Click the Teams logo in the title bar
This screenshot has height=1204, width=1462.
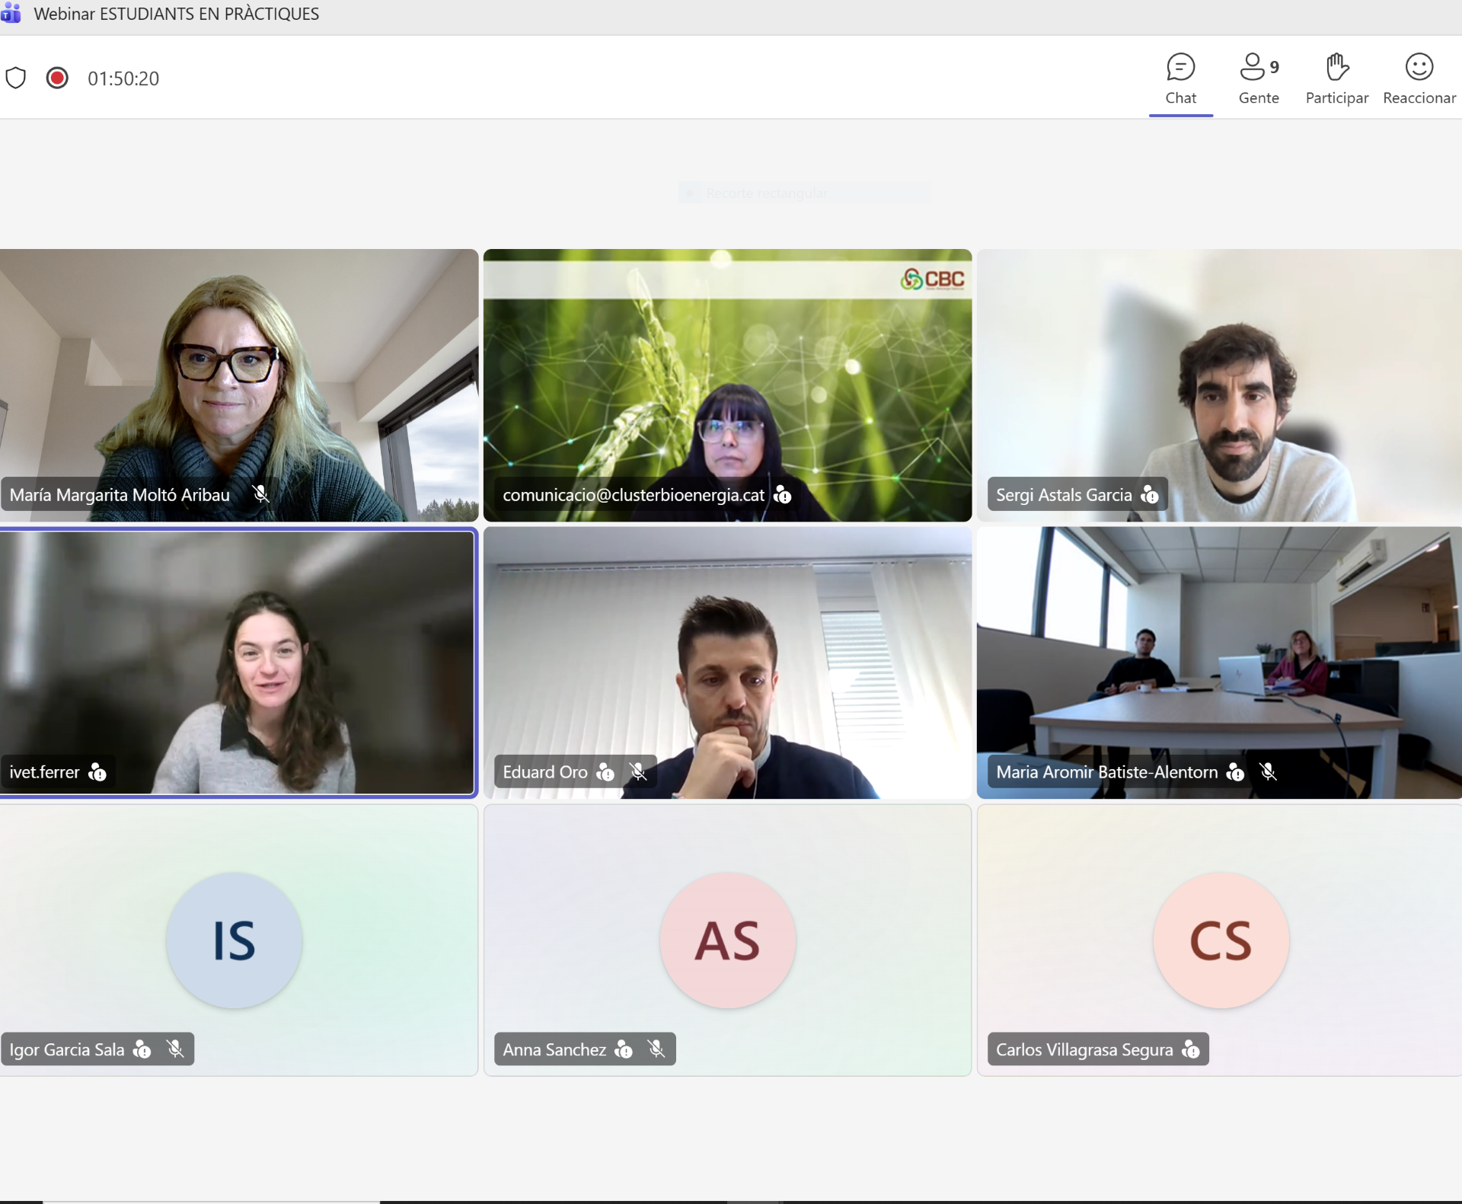[x=11, y=13]
